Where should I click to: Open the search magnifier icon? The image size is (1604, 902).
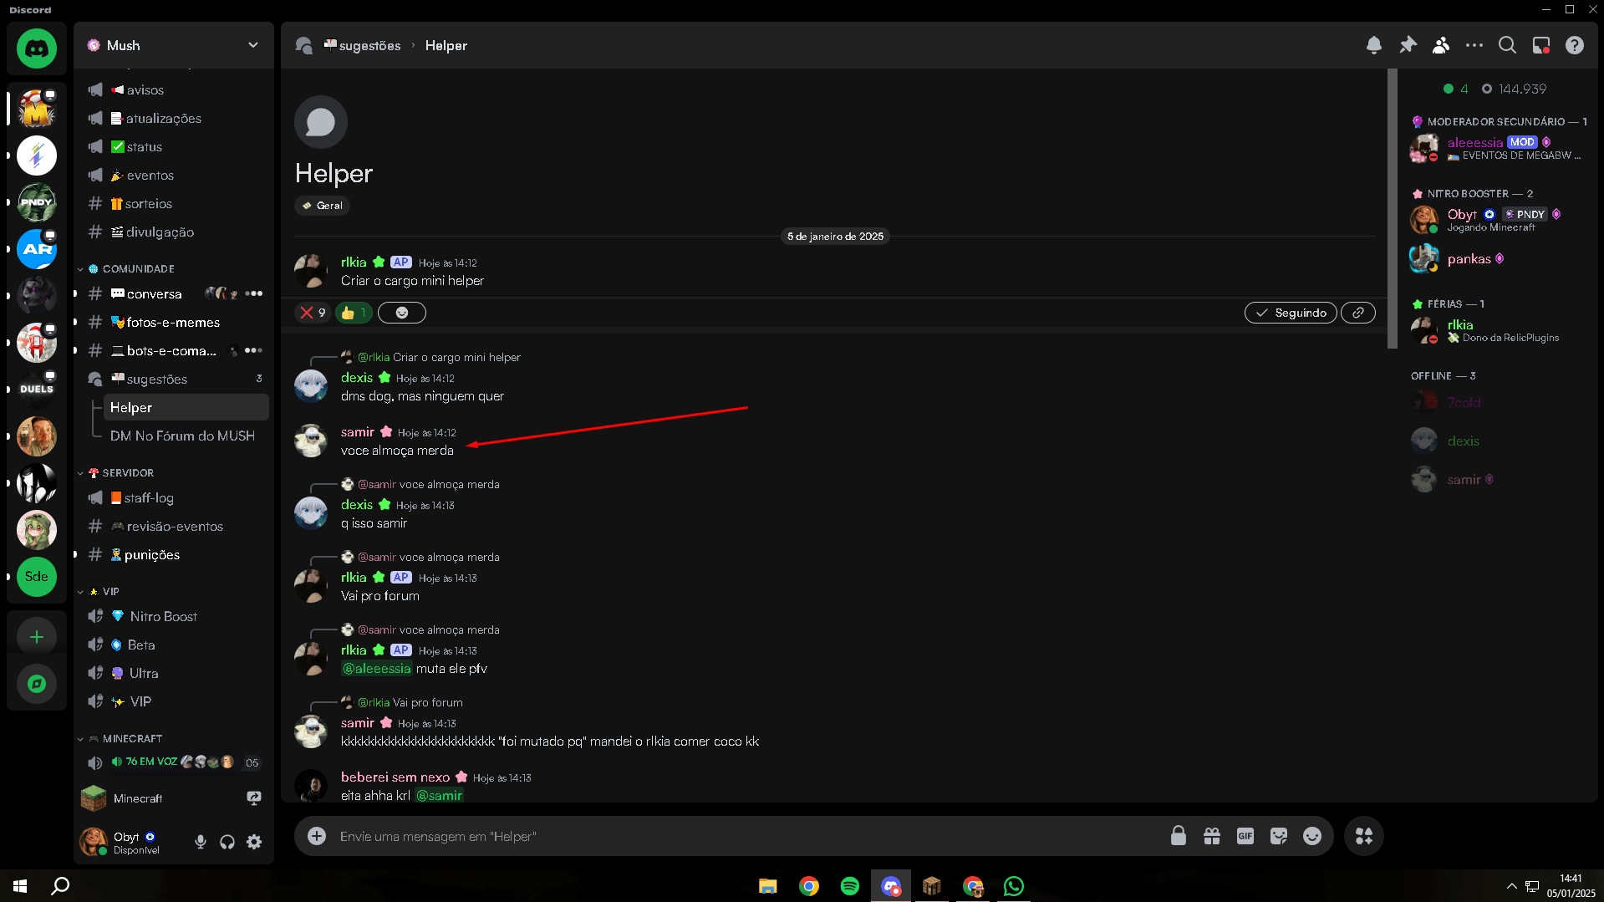point(1507,45)
